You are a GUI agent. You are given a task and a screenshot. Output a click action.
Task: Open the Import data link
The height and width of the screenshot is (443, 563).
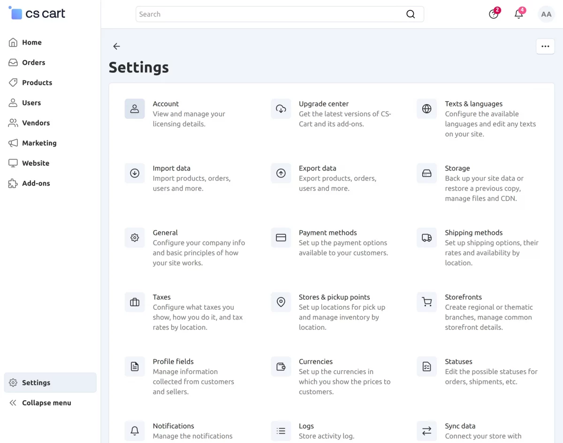click(x=172, y=168)
